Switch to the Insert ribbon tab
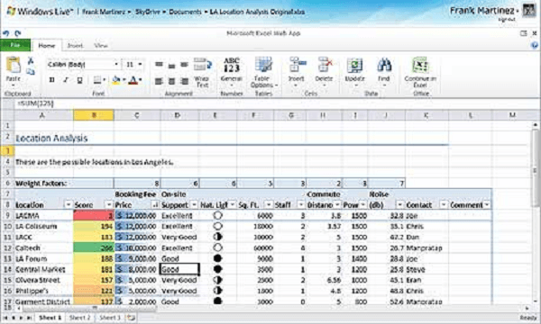The image size is (541, 324). [75, 45]
